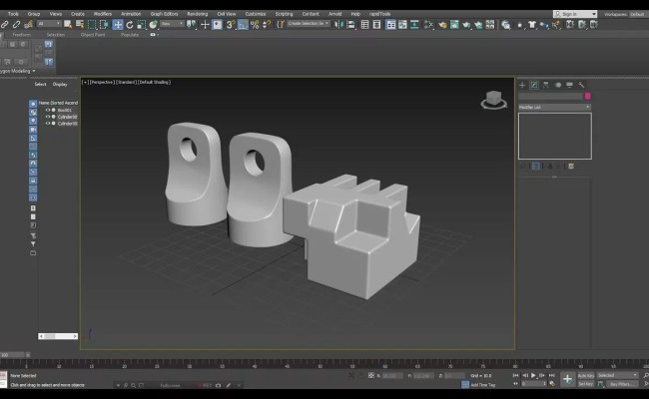Click the Render Production teapot icon

(466, 25)
